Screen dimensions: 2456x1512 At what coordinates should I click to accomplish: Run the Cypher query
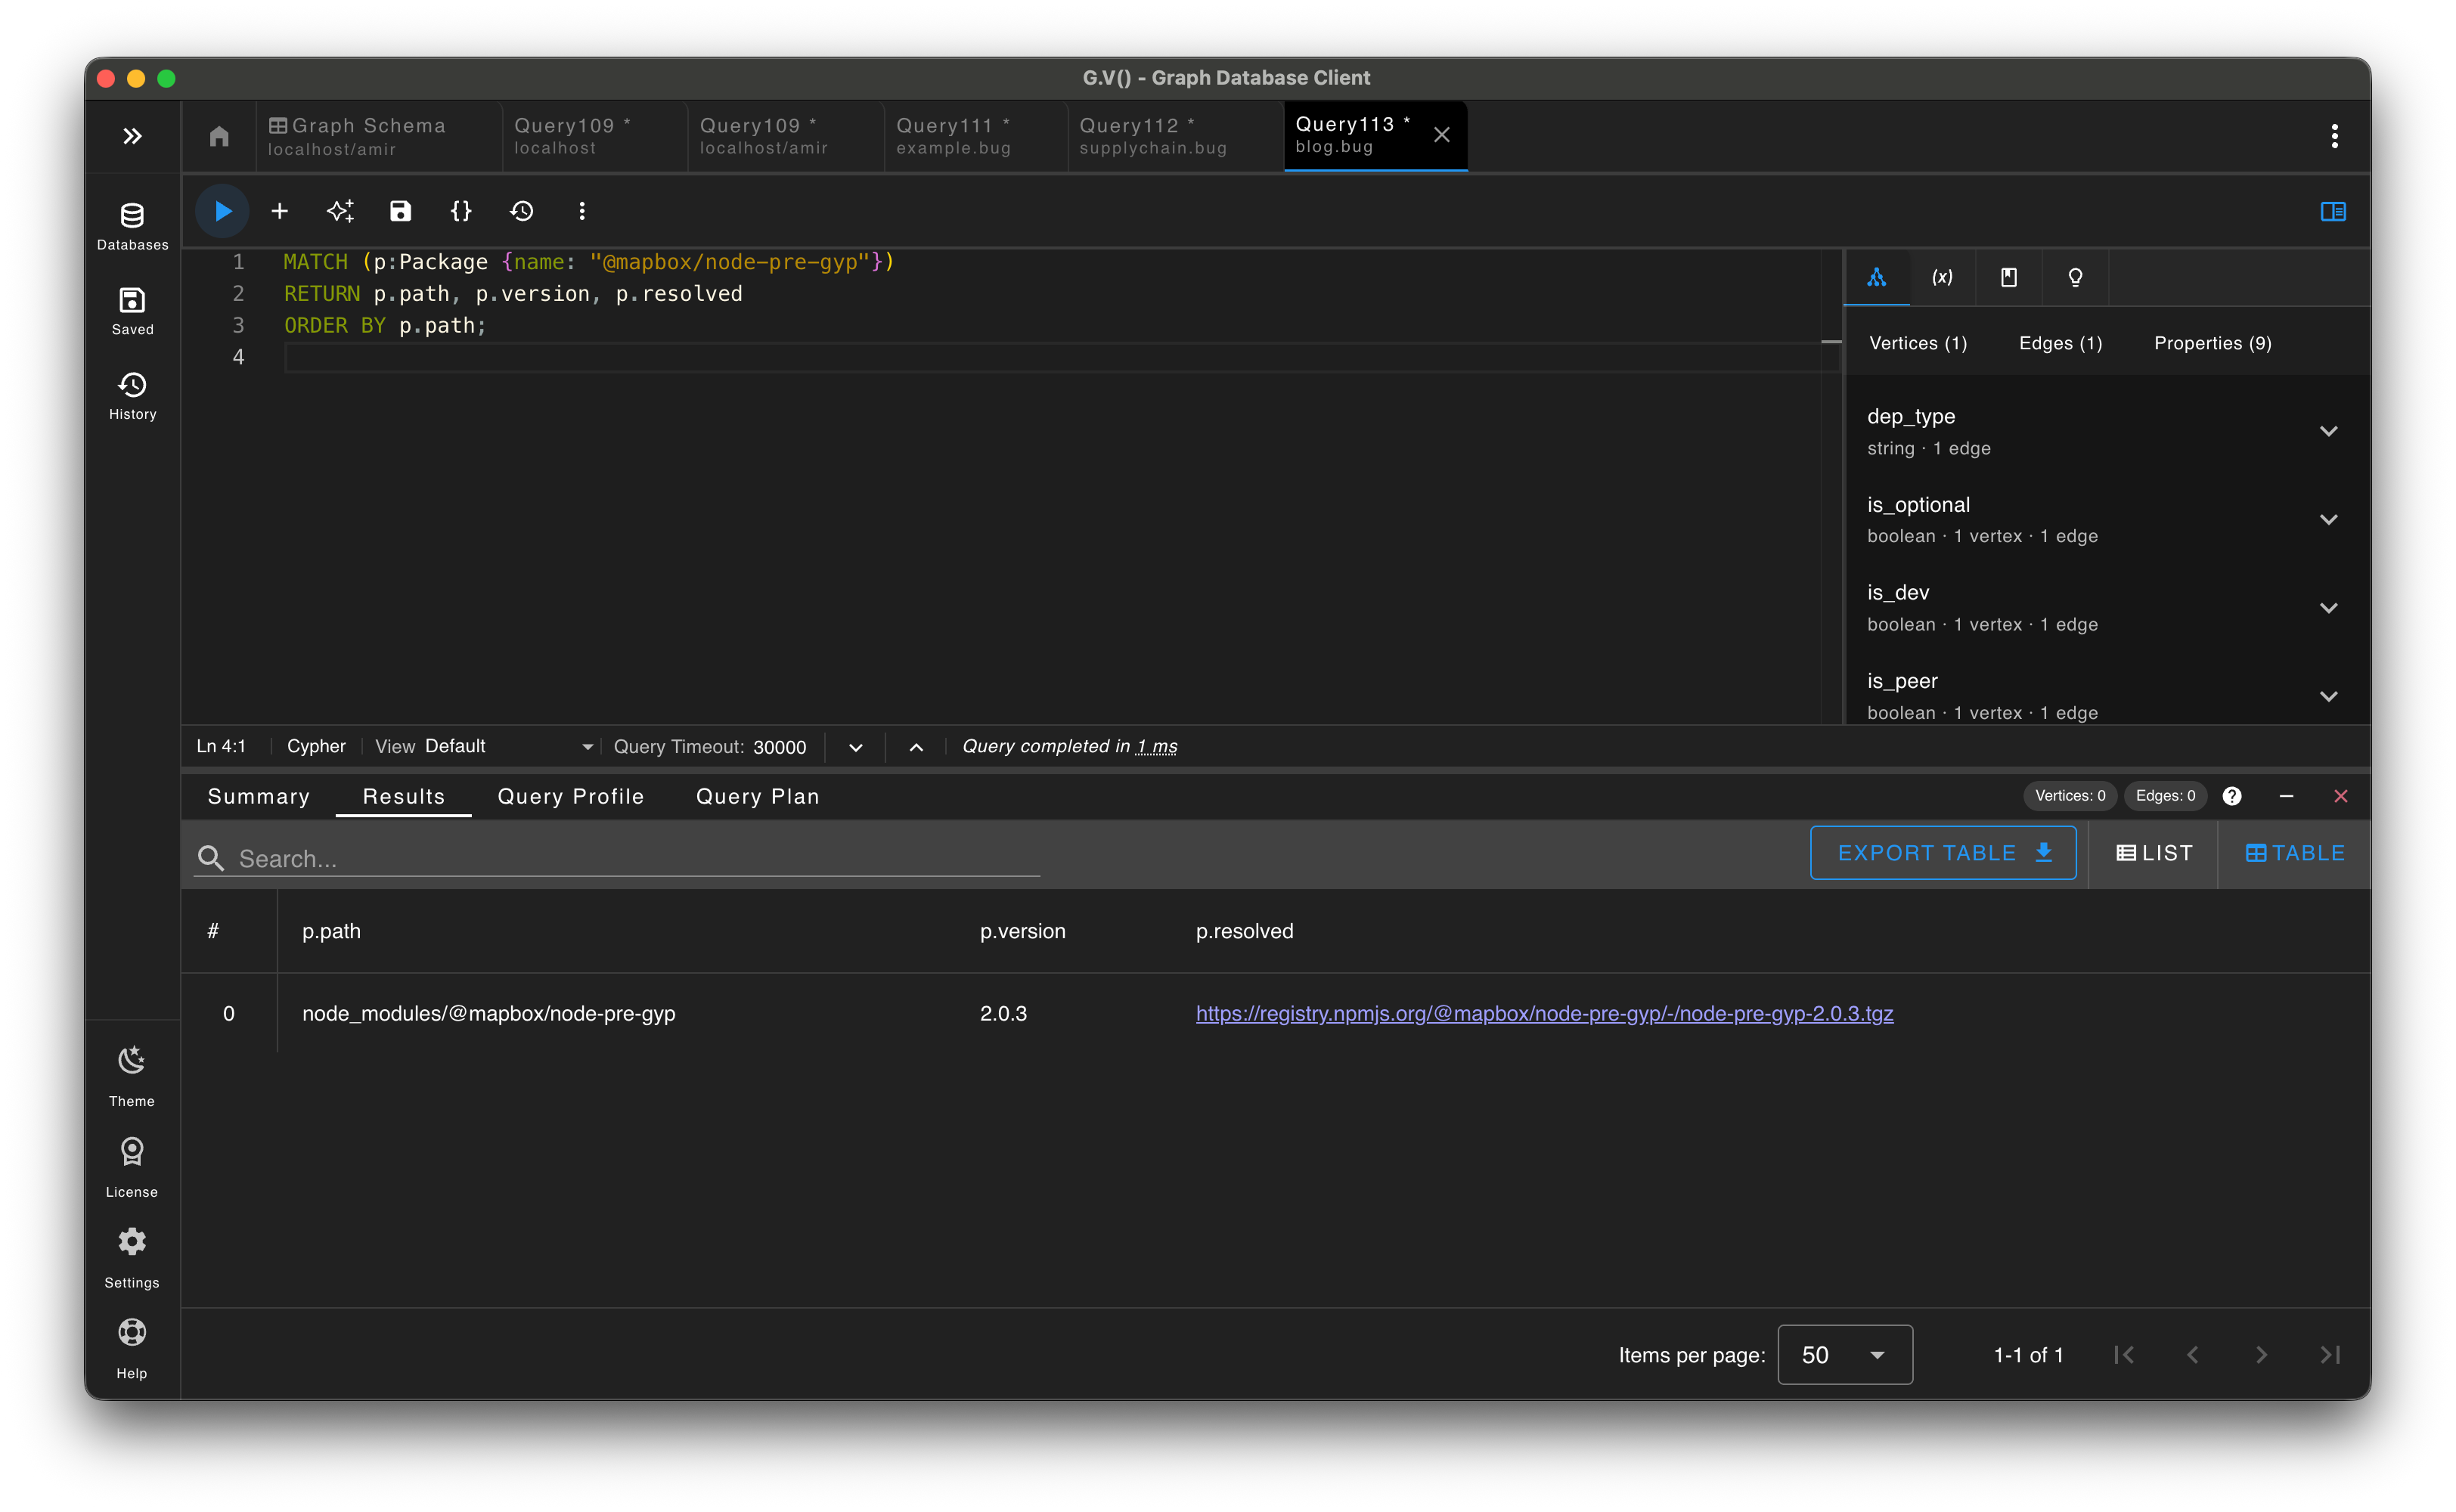tap(222, 211)
